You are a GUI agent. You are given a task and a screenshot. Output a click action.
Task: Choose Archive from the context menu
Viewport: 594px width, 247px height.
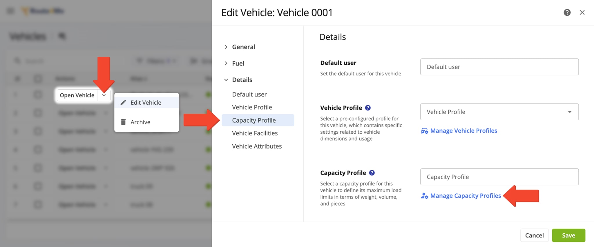tap(146, 122)
